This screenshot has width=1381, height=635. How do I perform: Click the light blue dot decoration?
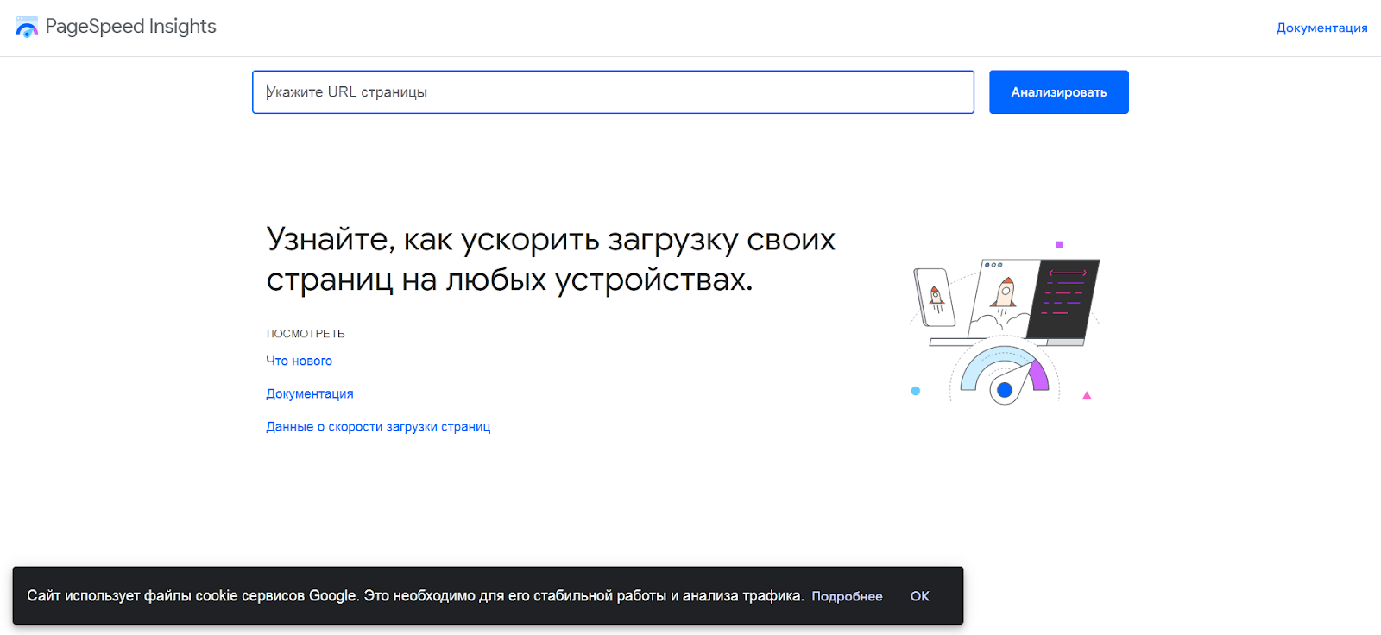(916, 391)
